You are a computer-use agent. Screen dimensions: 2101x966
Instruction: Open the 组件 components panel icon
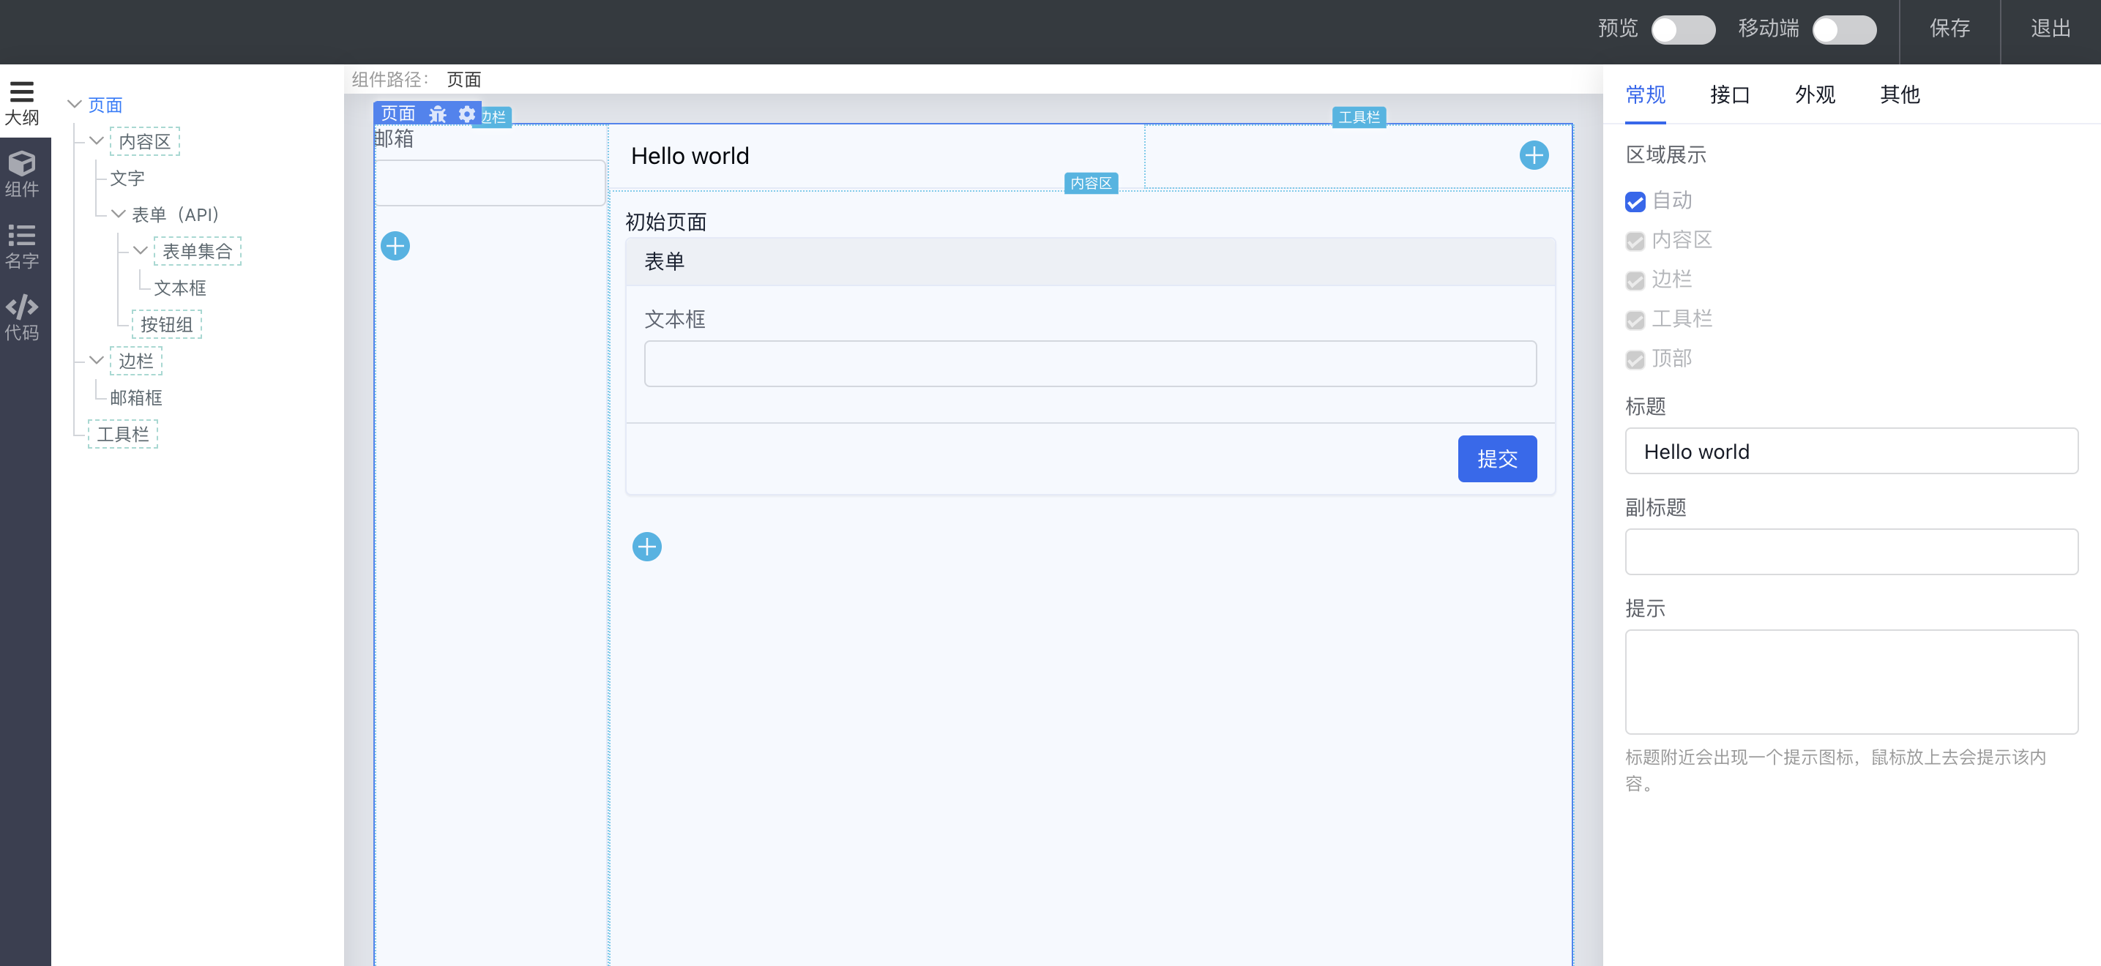click(22, 173)
